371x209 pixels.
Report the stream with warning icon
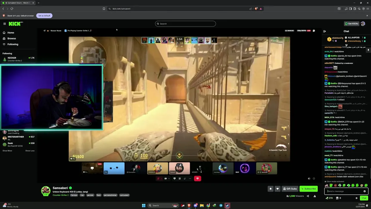click(315, 196)
